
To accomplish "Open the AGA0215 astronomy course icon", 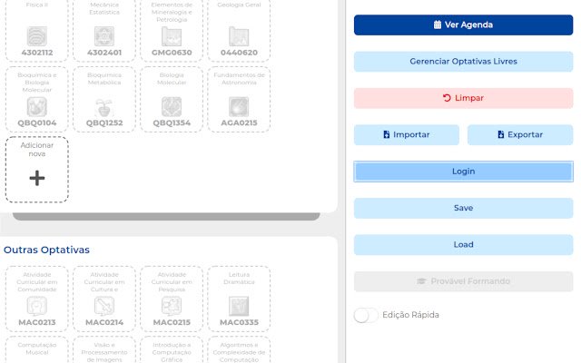I will point(239,107).
